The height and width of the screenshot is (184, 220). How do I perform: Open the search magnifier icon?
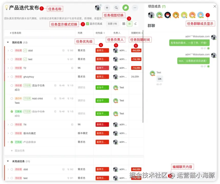click(116, 8)
